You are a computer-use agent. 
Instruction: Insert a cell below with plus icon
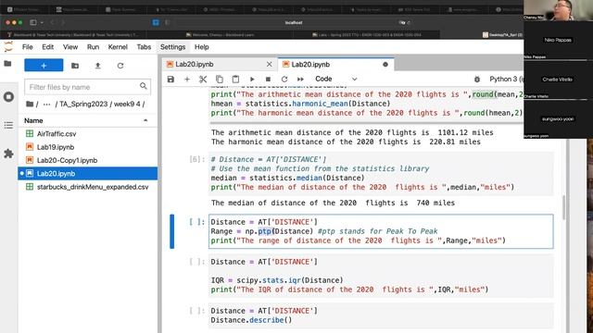[x=187, y=80]
